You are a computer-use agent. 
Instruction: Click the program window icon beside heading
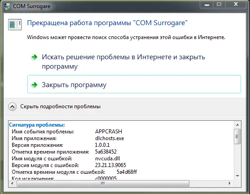[15, 25]
